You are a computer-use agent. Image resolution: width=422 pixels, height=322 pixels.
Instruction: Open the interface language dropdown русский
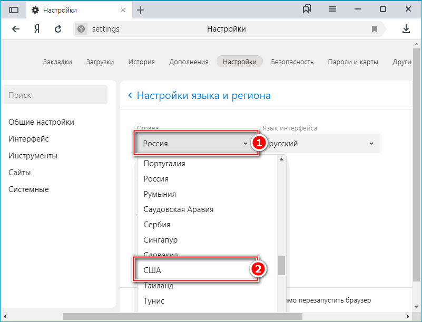point(321,143)
